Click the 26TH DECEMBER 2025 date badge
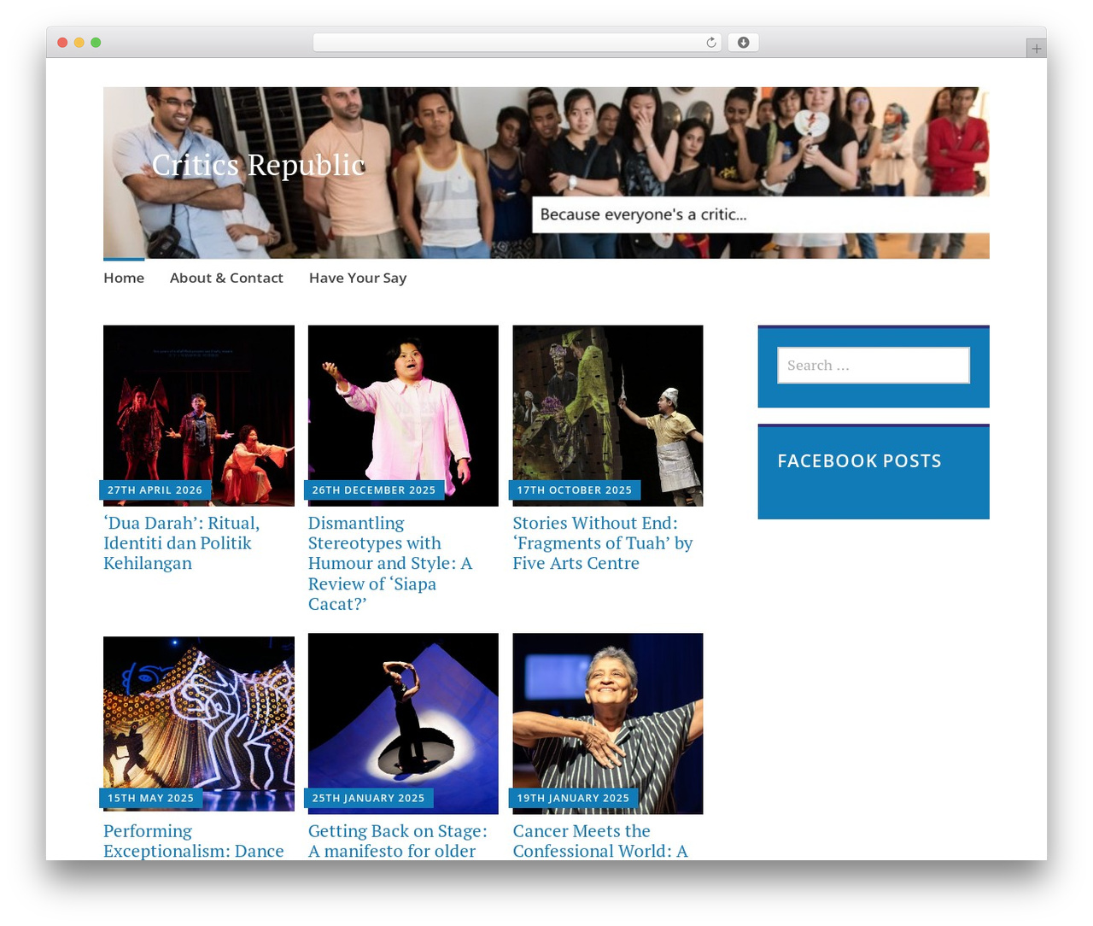The width and height of the screenshot is (1093, 926). pyautogui.click(x=374, y=490)
